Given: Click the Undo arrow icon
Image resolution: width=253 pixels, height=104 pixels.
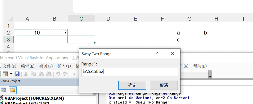Looking at the screenshot, I should [58, 74].
